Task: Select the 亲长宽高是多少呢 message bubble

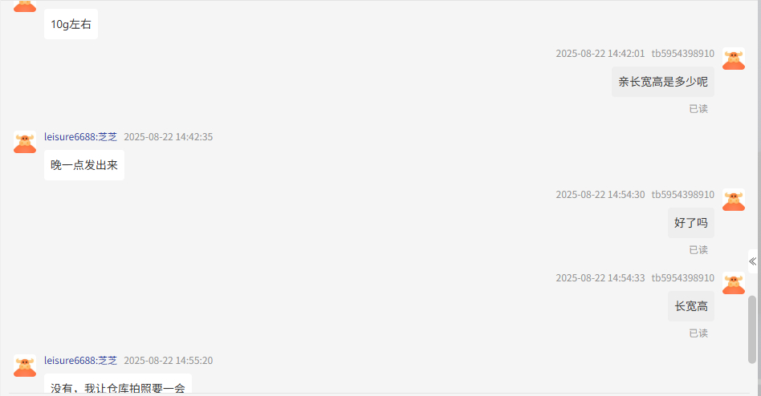Action: [663, 82]
